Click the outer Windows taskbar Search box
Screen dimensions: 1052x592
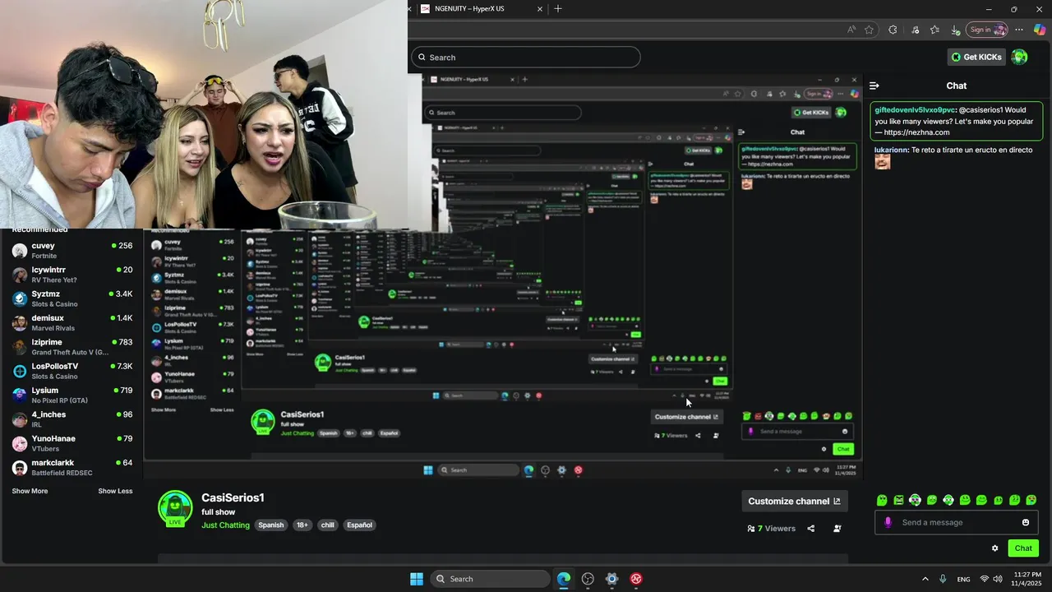point(491,579)
